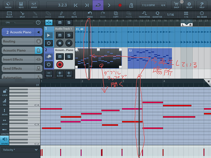
Task: Toggle global solo for all tracks
Action: tap(69, 22)
